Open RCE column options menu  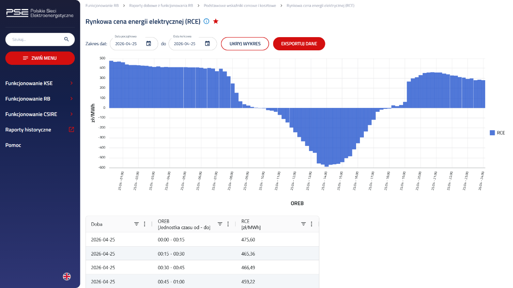[312, 224]
